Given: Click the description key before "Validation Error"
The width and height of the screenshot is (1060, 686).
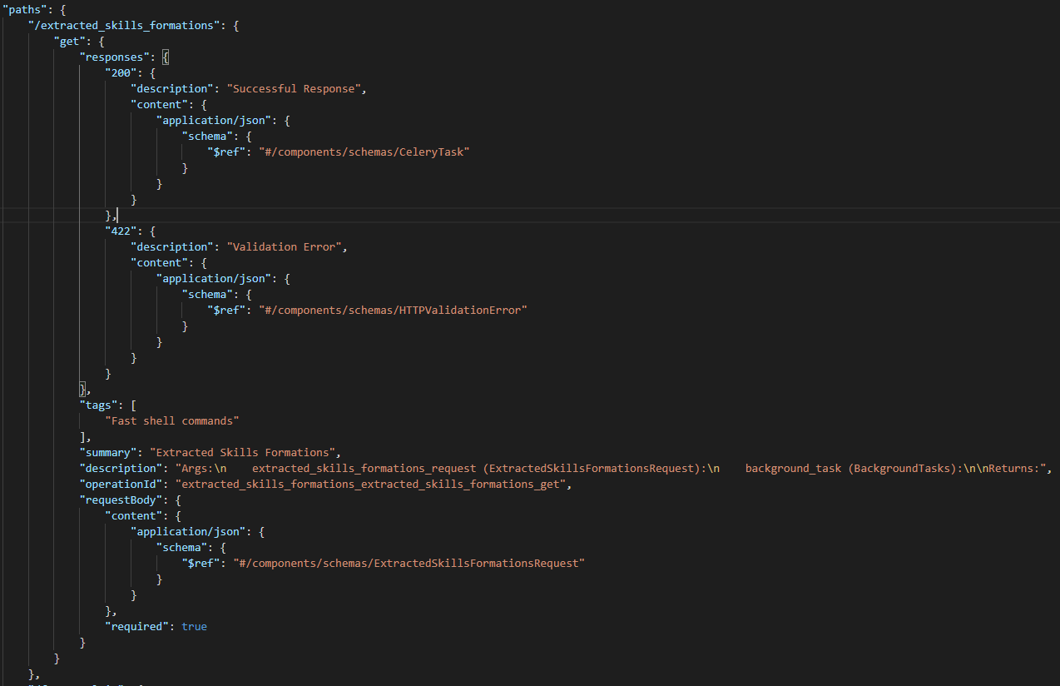Looking at the screenshot, I should click(172, 246).
